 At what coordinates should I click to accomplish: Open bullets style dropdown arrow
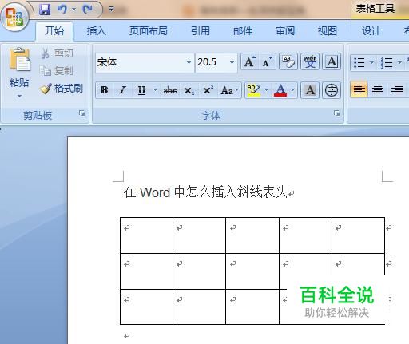click(371, 63)
